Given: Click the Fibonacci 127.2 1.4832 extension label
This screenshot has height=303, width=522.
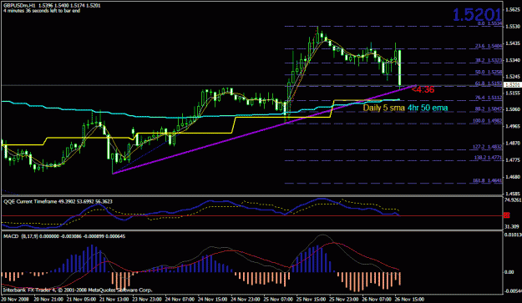Looking at the screenshot, I should tap(488, 147).
